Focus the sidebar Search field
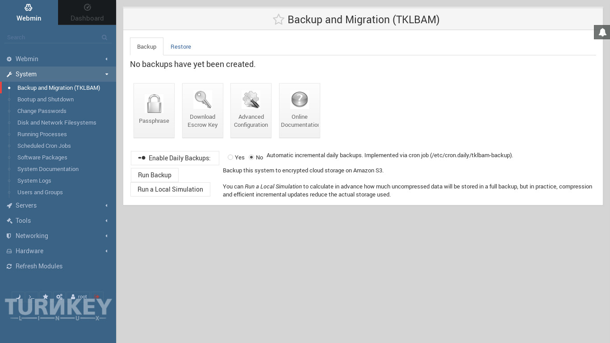 pyautogui.click(x=54, y=38)
